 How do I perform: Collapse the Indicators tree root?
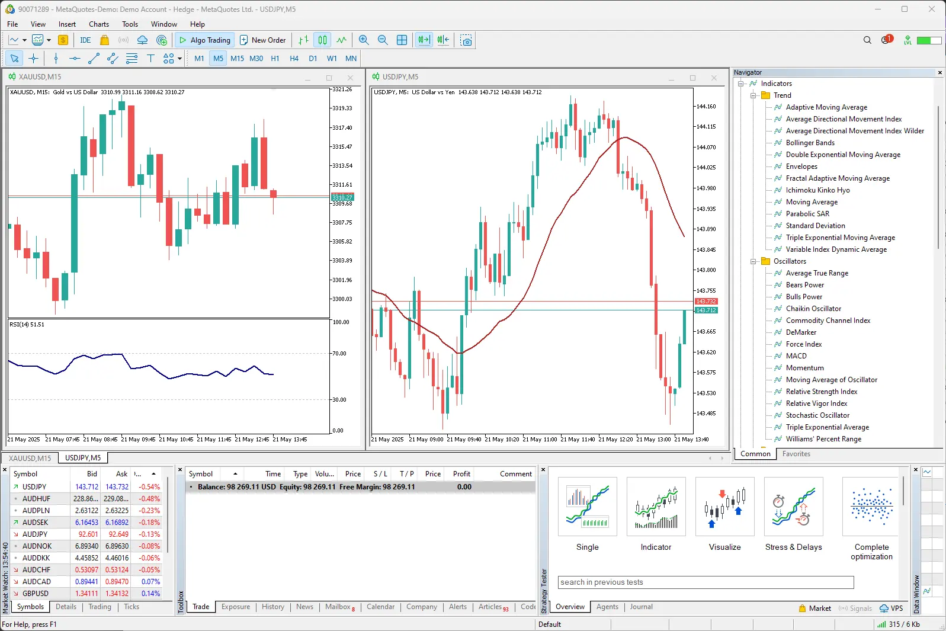(740, 84)
